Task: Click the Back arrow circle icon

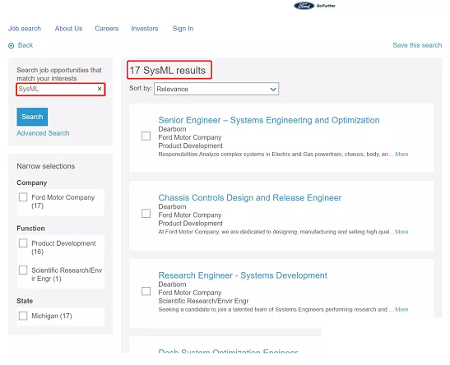Action: point(12,45)
